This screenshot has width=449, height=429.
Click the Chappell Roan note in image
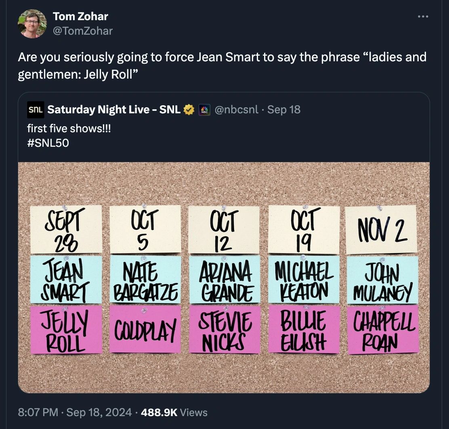pos(383,329)
